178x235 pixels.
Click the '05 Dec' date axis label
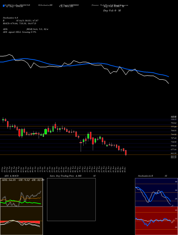125,169
